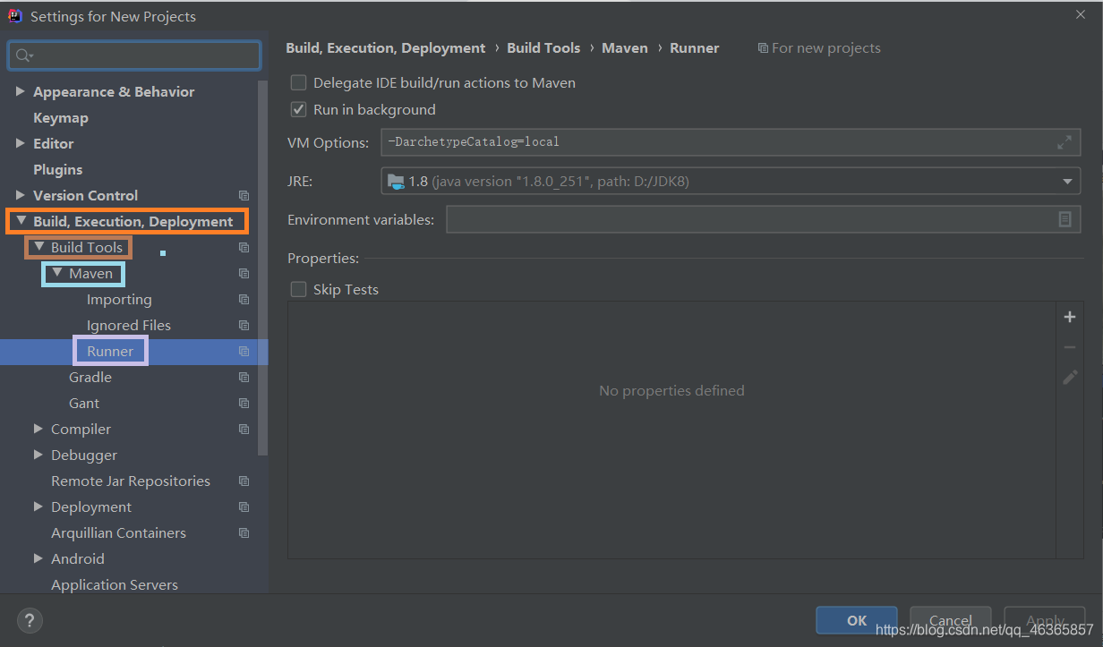
Task: Expand Appearance & Behavior section
Action: click(x=21, y=91)
